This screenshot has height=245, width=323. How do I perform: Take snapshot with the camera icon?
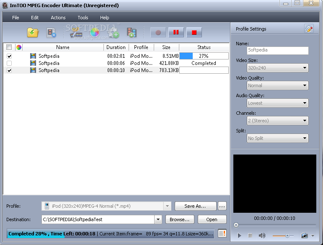tap(304, 235)
